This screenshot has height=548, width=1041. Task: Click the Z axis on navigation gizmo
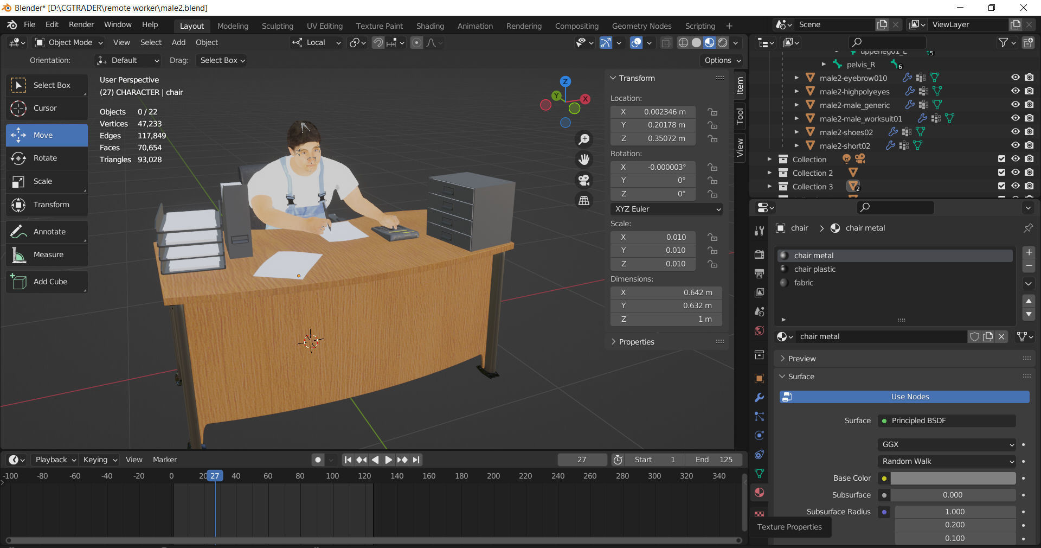click(x=566, y=81)
